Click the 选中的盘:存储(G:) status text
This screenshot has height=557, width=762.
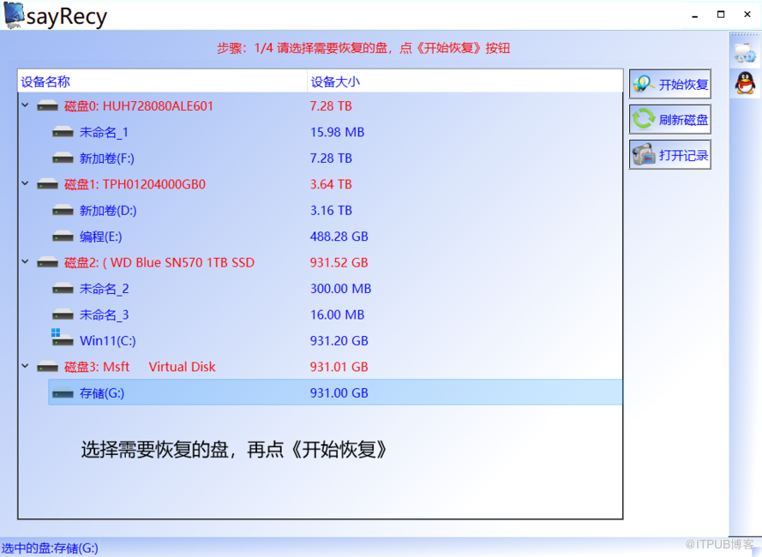[x=50, y=548]
